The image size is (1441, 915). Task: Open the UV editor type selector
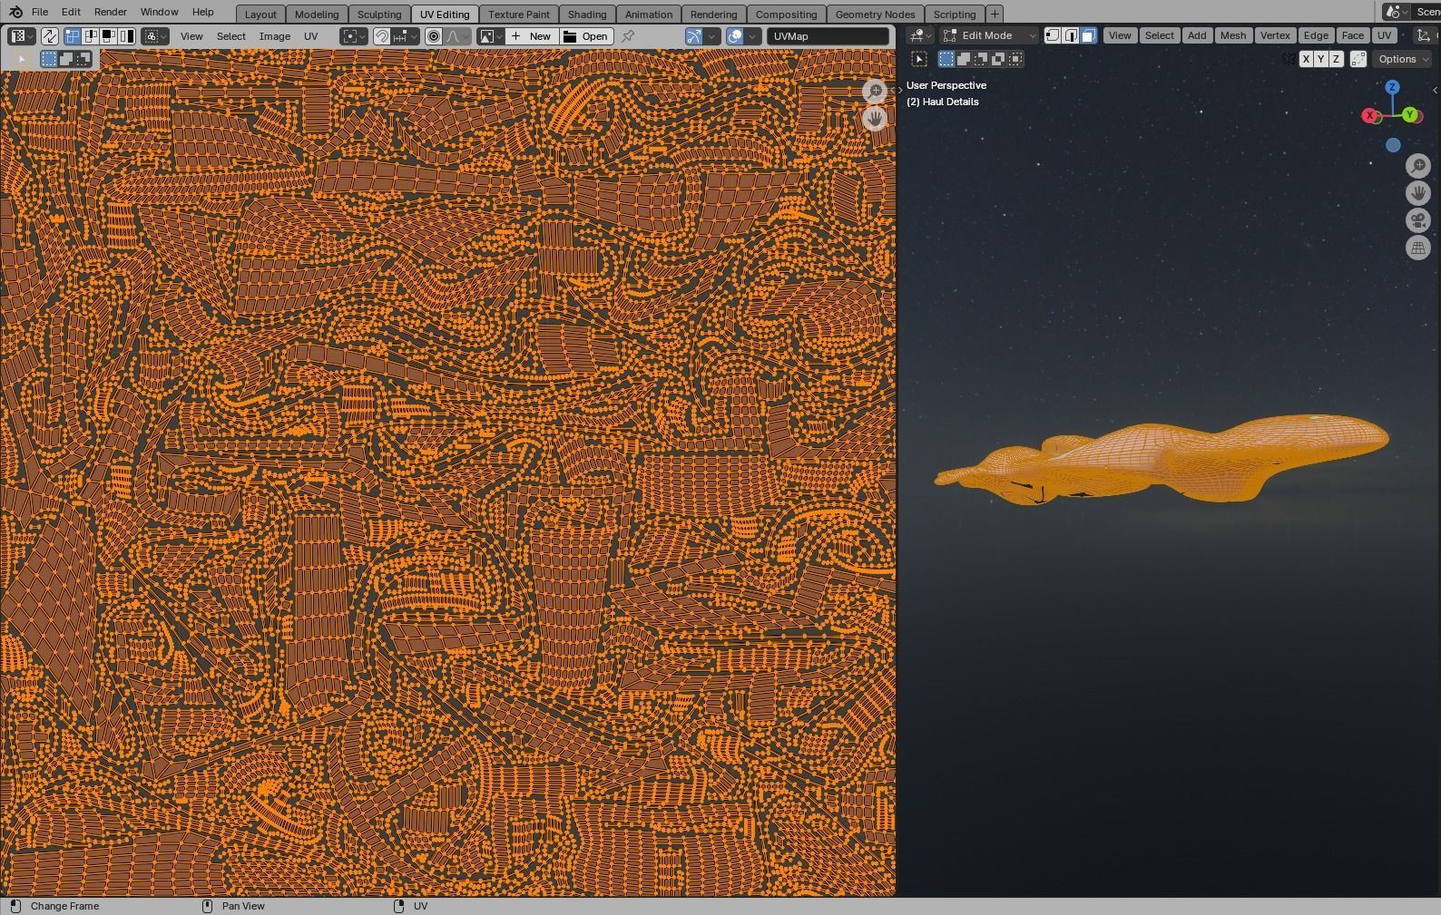point(21,36)
